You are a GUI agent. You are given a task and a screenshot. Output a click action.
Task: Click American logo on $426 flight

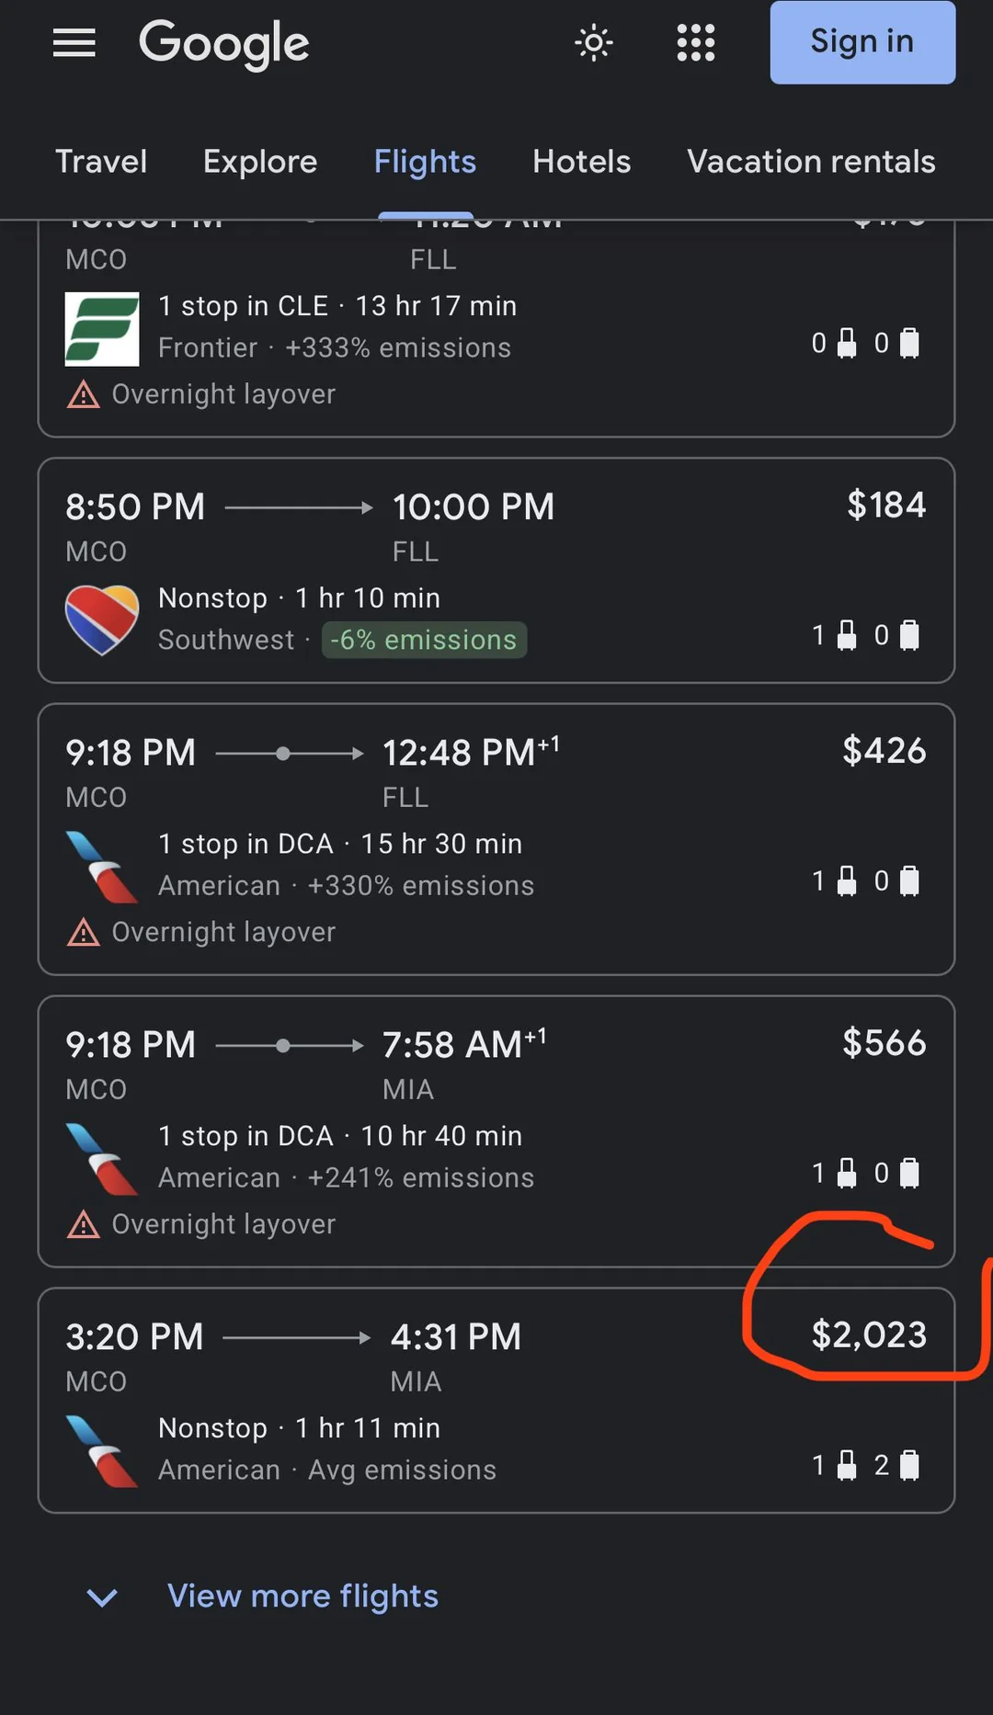[x=102, y=866]
